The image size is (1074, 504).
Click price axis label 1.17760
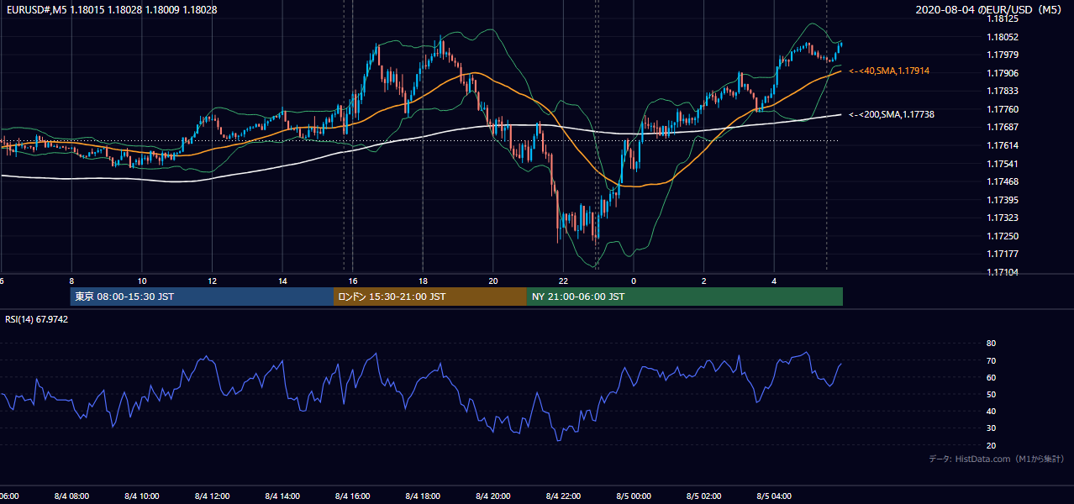point(1003,109)
